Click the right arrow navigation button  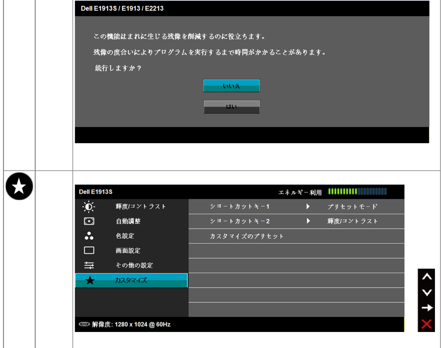pos(427,308)
